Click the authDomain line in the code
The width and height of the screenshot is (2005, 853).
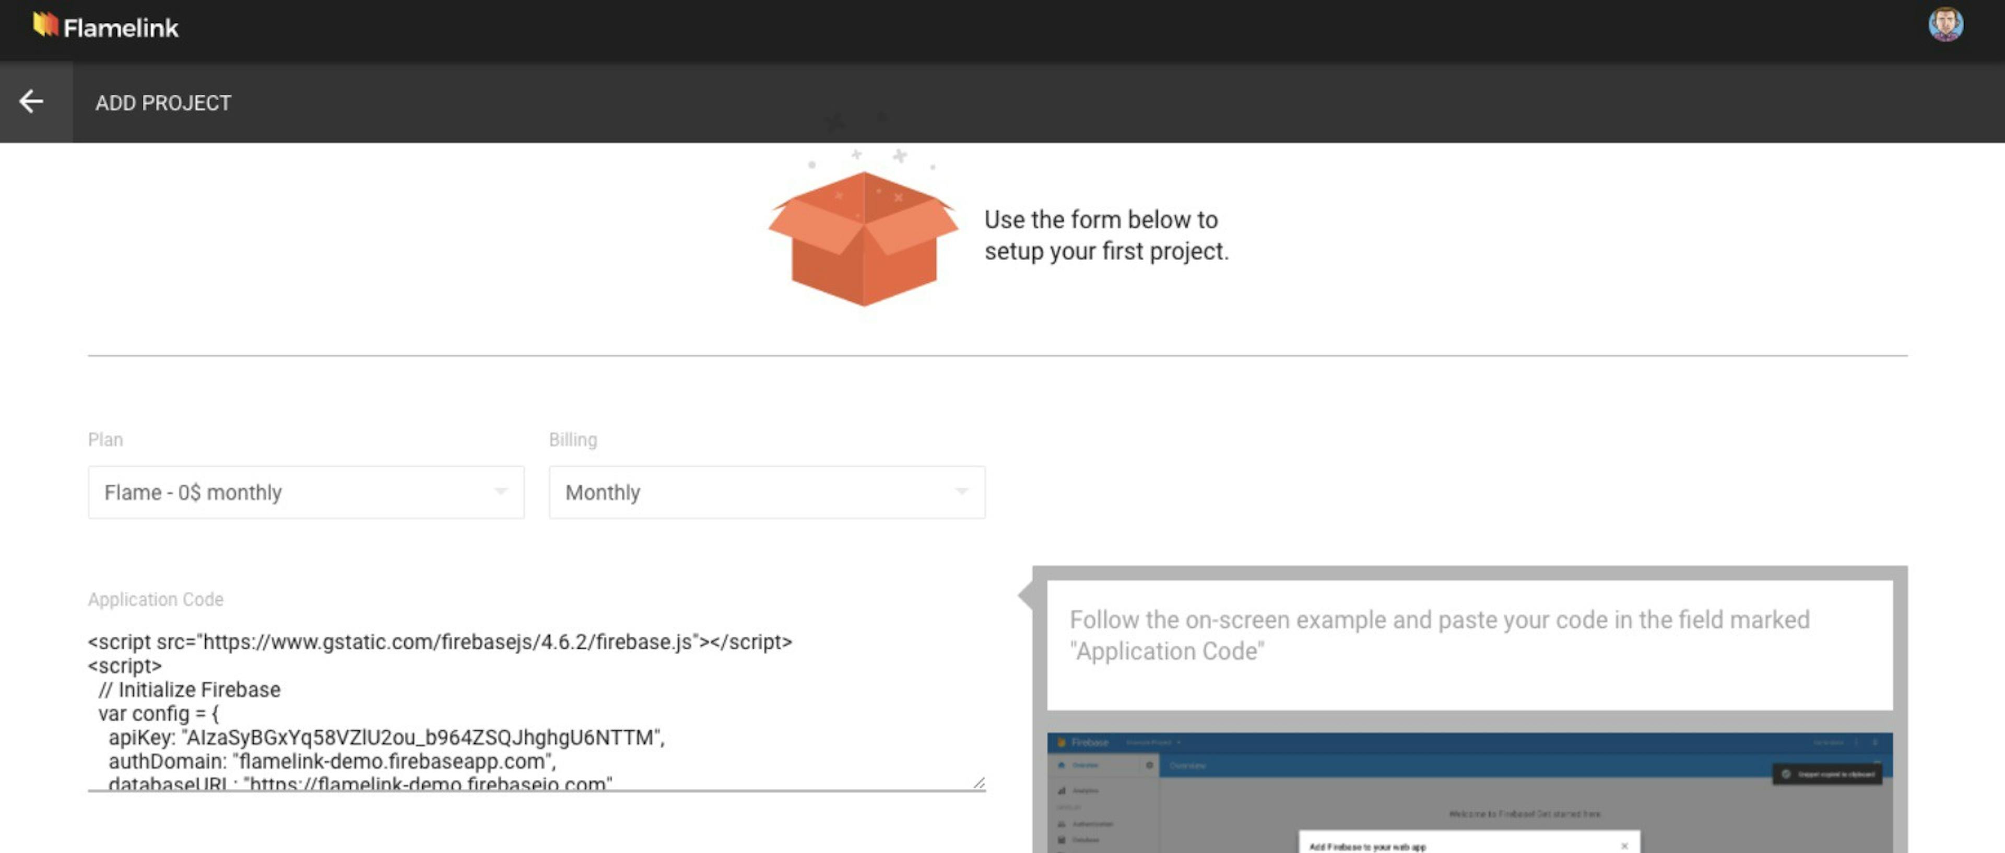click(x=332, y=761)
